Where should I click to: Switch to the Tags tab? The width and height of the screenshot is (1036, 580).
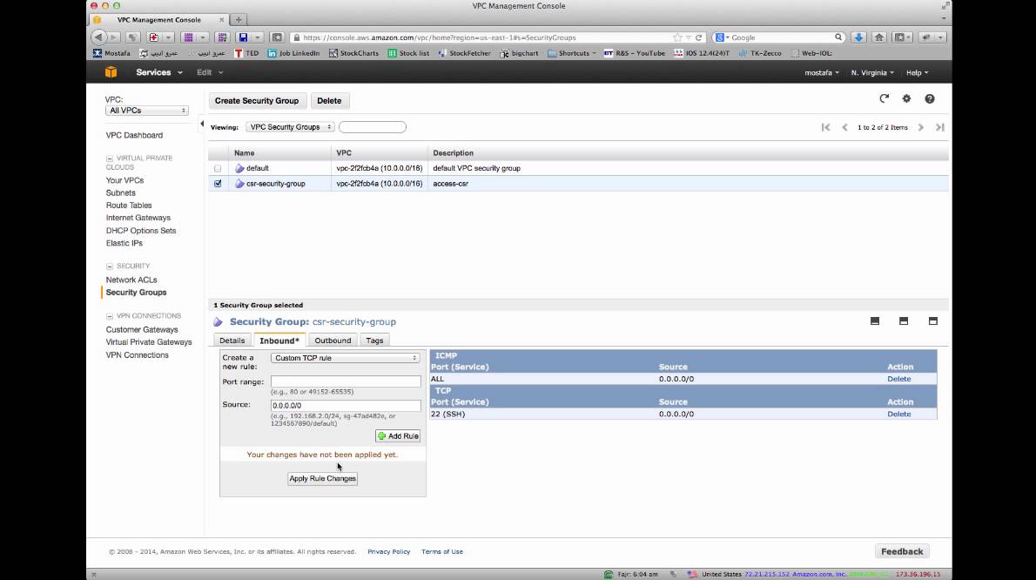coord(374,341)
